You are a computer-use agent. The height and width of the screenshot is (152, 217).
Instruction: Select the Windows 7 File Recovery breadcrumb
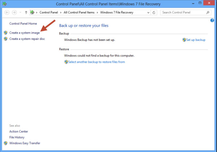coord(117,12)
